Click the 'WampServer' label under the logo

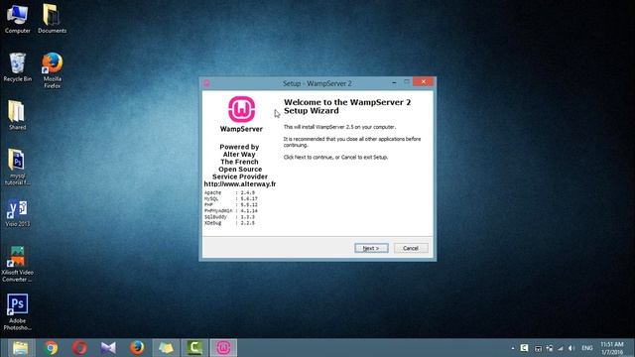(x=241, y=129)
